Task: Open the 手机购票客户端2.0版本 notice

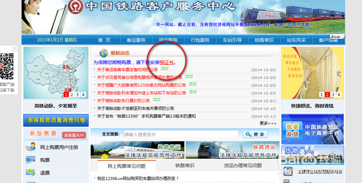Action: [x=146, y=116]
